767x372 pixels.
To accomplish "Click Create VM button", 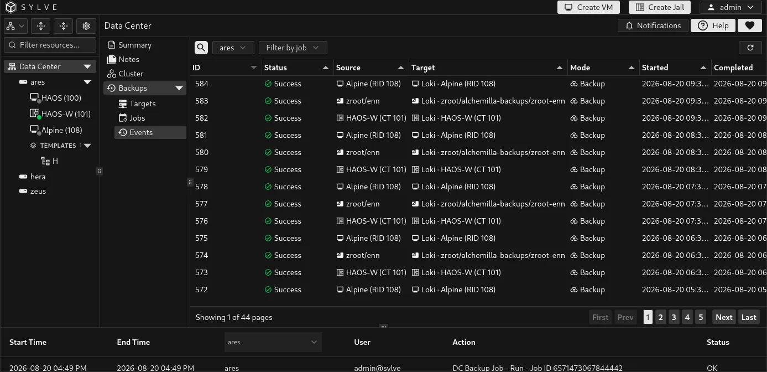I will point(588,7).
